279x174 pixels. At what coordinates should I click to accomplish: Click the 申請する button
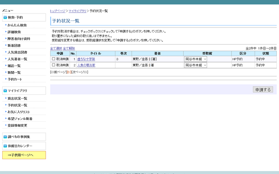tap(263, 89)
